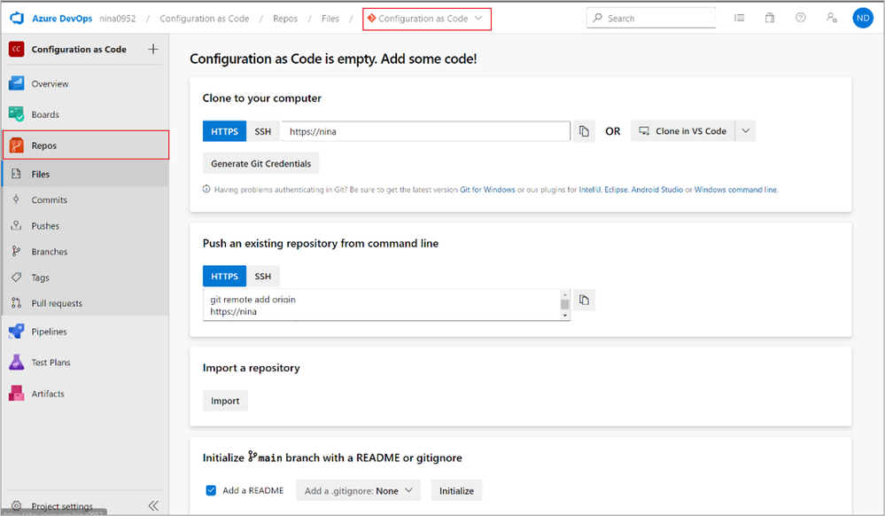The width and height of the screenshot is (885, 516).
Task: Open the Eclipse plugin link
Action: click(616, 190)
